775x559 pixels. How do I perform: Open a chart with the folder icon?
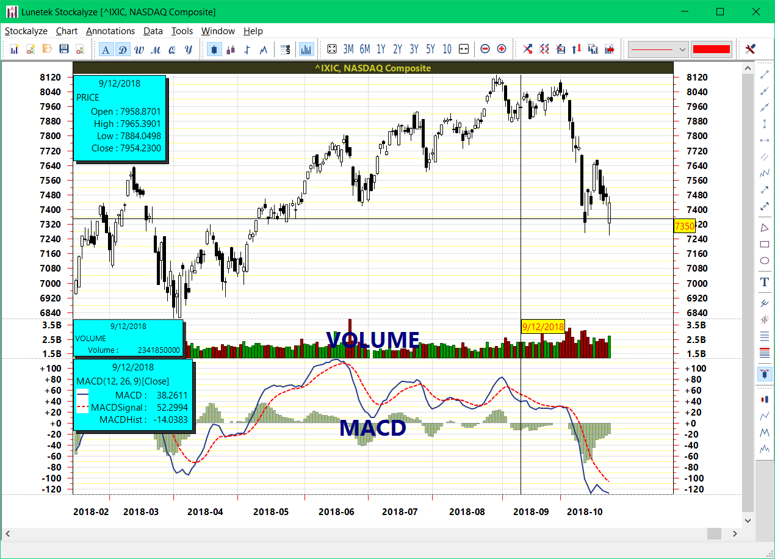coord(48,49)
